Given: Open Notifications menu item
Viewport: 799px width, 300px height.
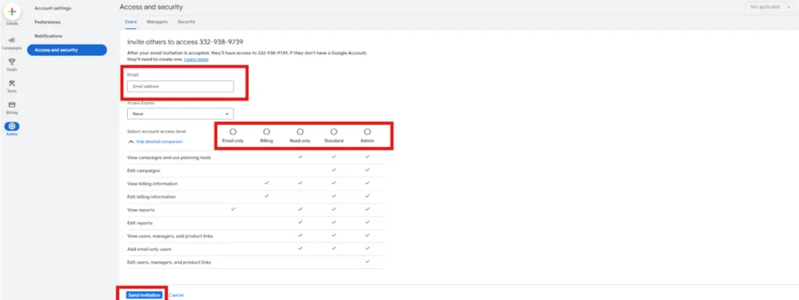Looking at the screenshot, I should tap(48, 36).
